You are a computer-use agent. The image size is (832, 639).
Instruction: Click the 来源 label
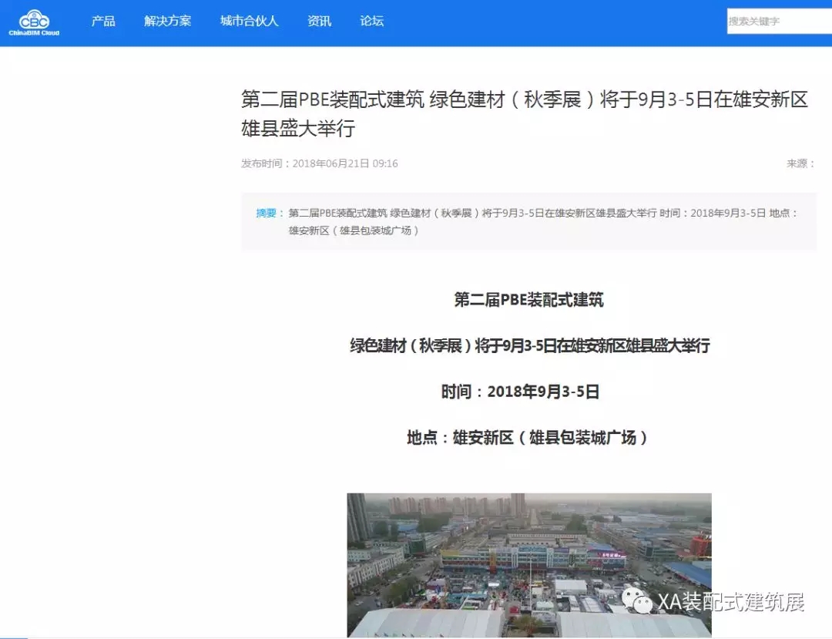[800, 163]
